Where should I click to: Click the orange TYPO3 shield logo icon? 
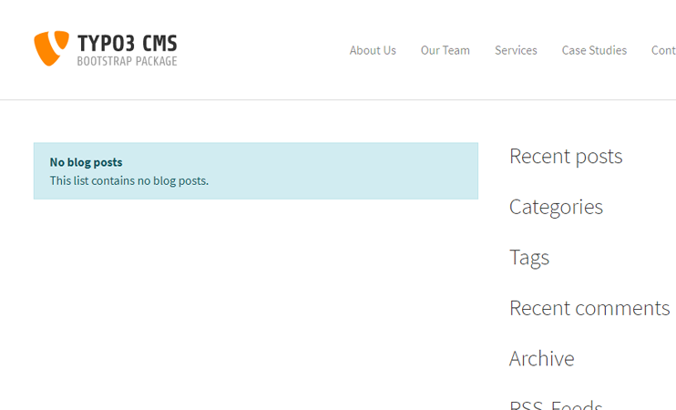coord(51,48)
